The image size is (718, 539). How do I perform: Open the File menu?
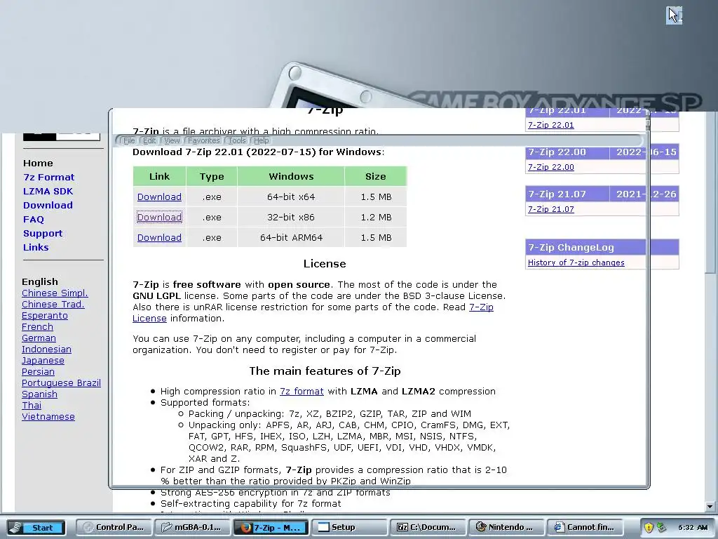(129, 140)
